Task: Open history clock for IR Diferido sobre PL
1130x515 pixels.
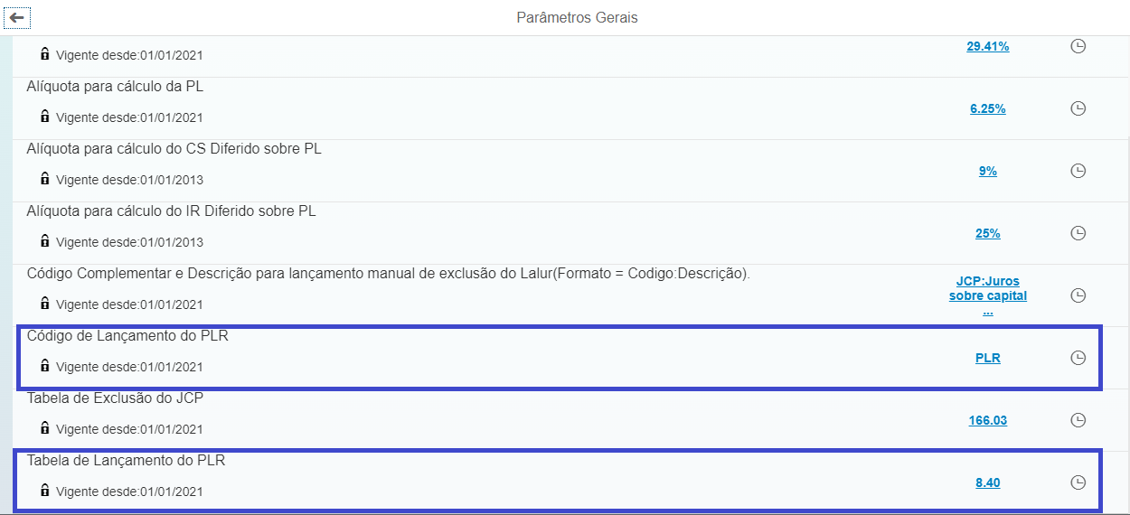Action: click(x=1078, y=233)
